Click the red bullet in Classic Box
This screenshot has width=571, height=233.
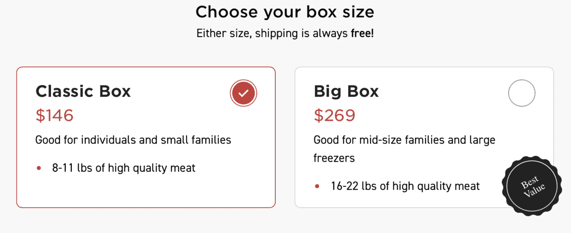(39, 168)
